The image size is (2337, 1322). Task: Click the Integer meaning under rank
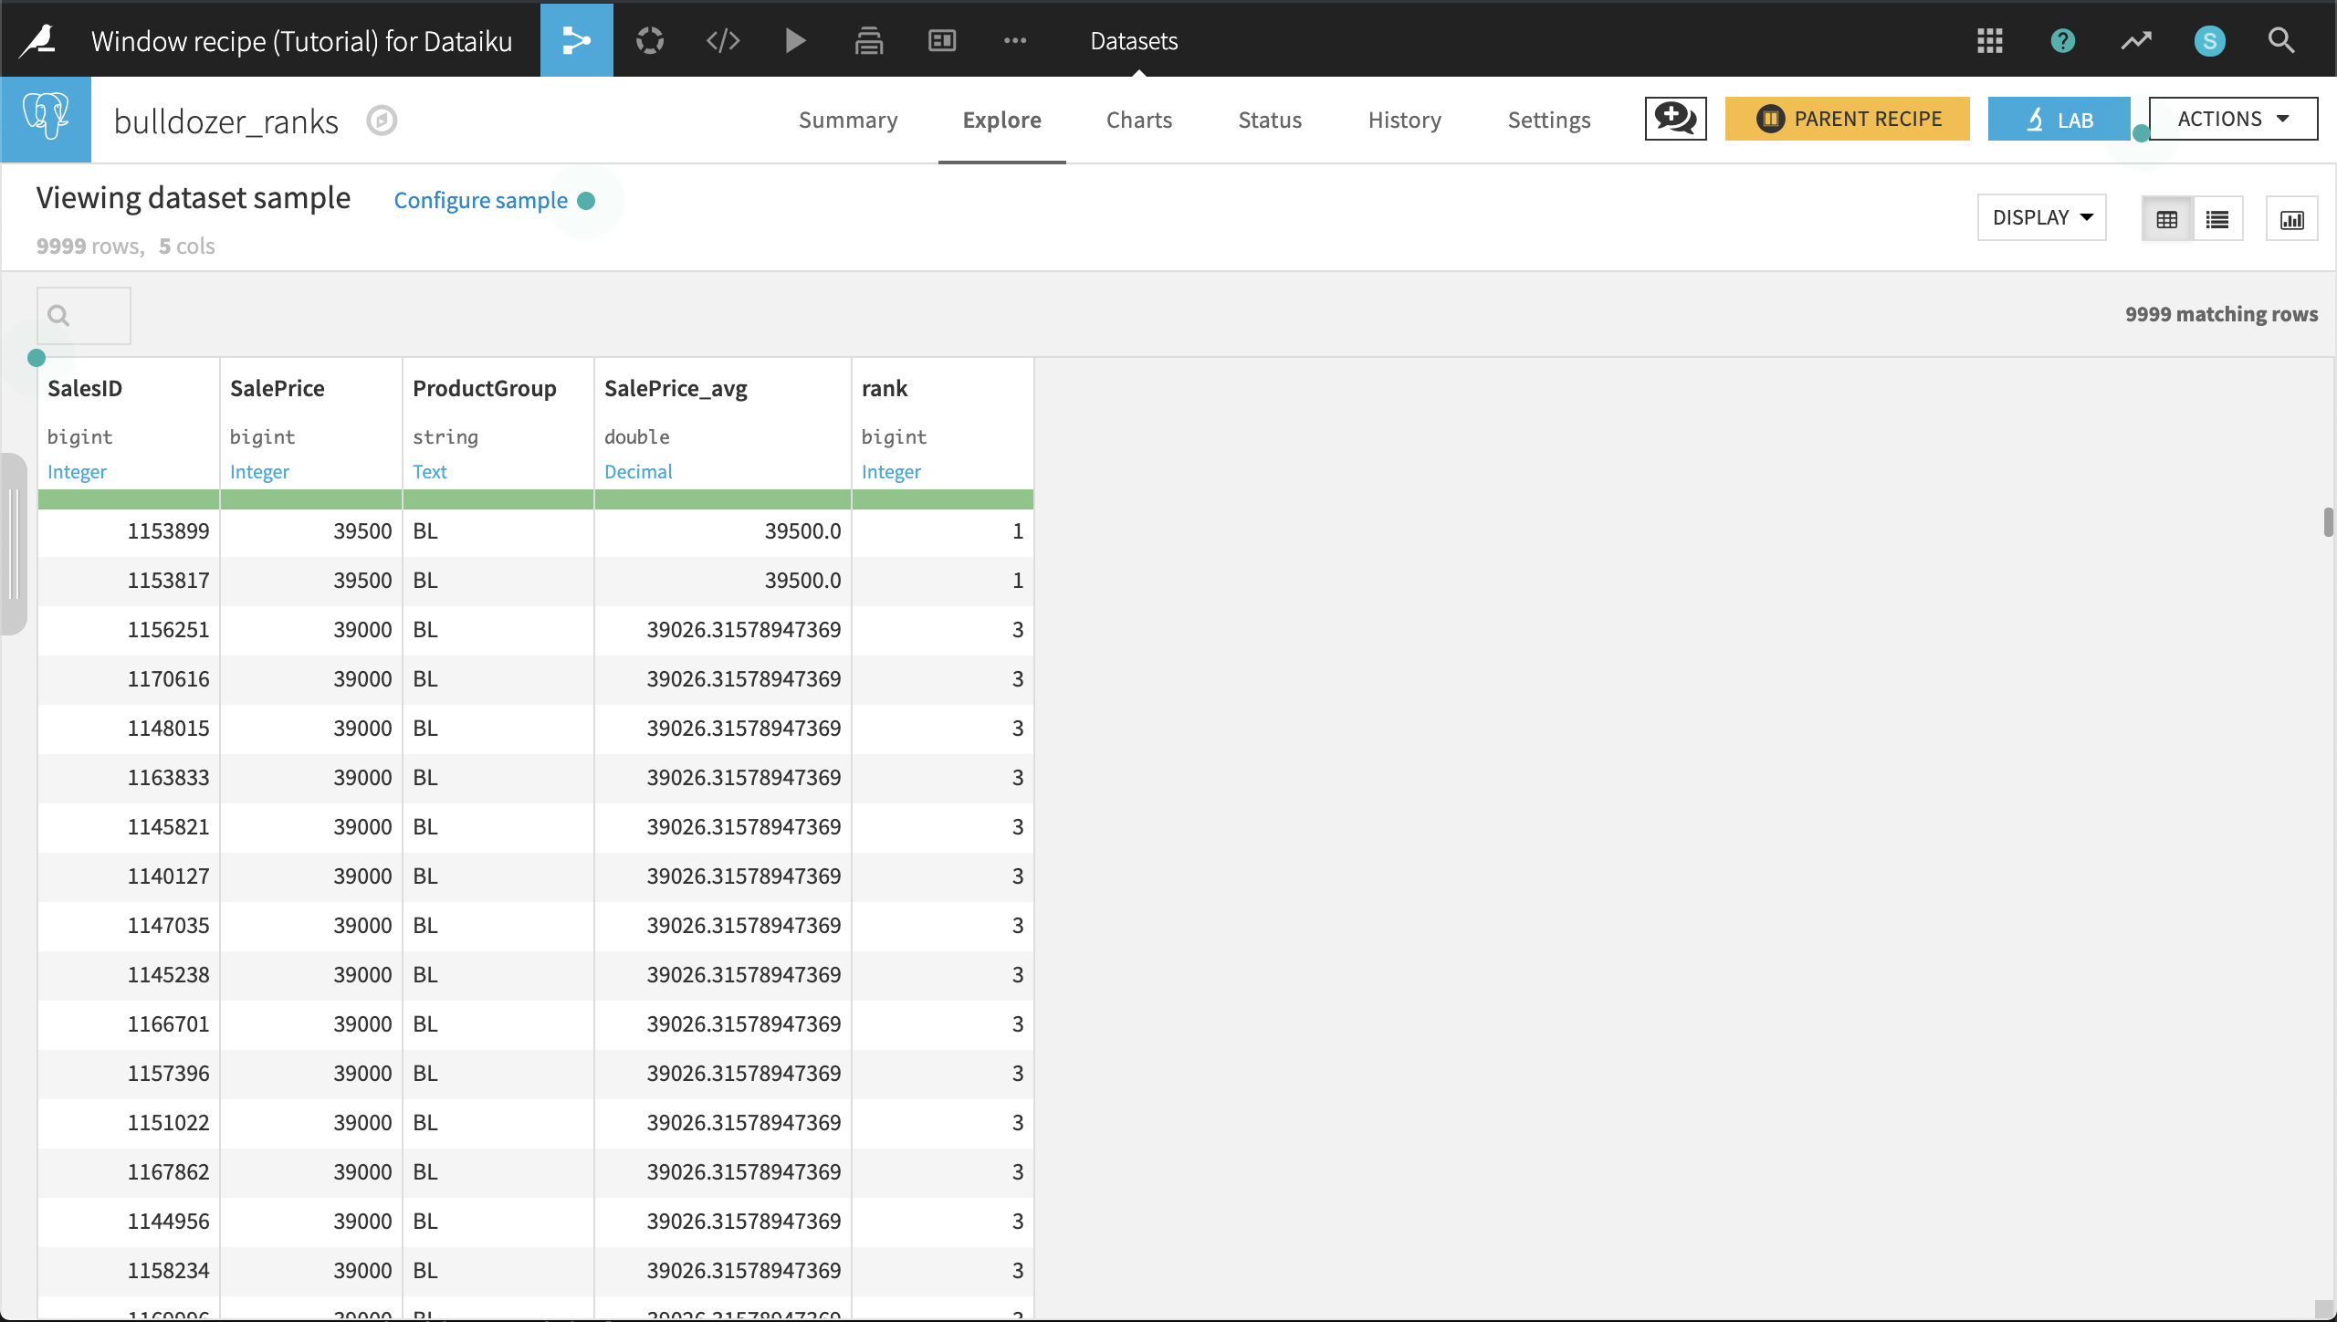coord(891,472)
